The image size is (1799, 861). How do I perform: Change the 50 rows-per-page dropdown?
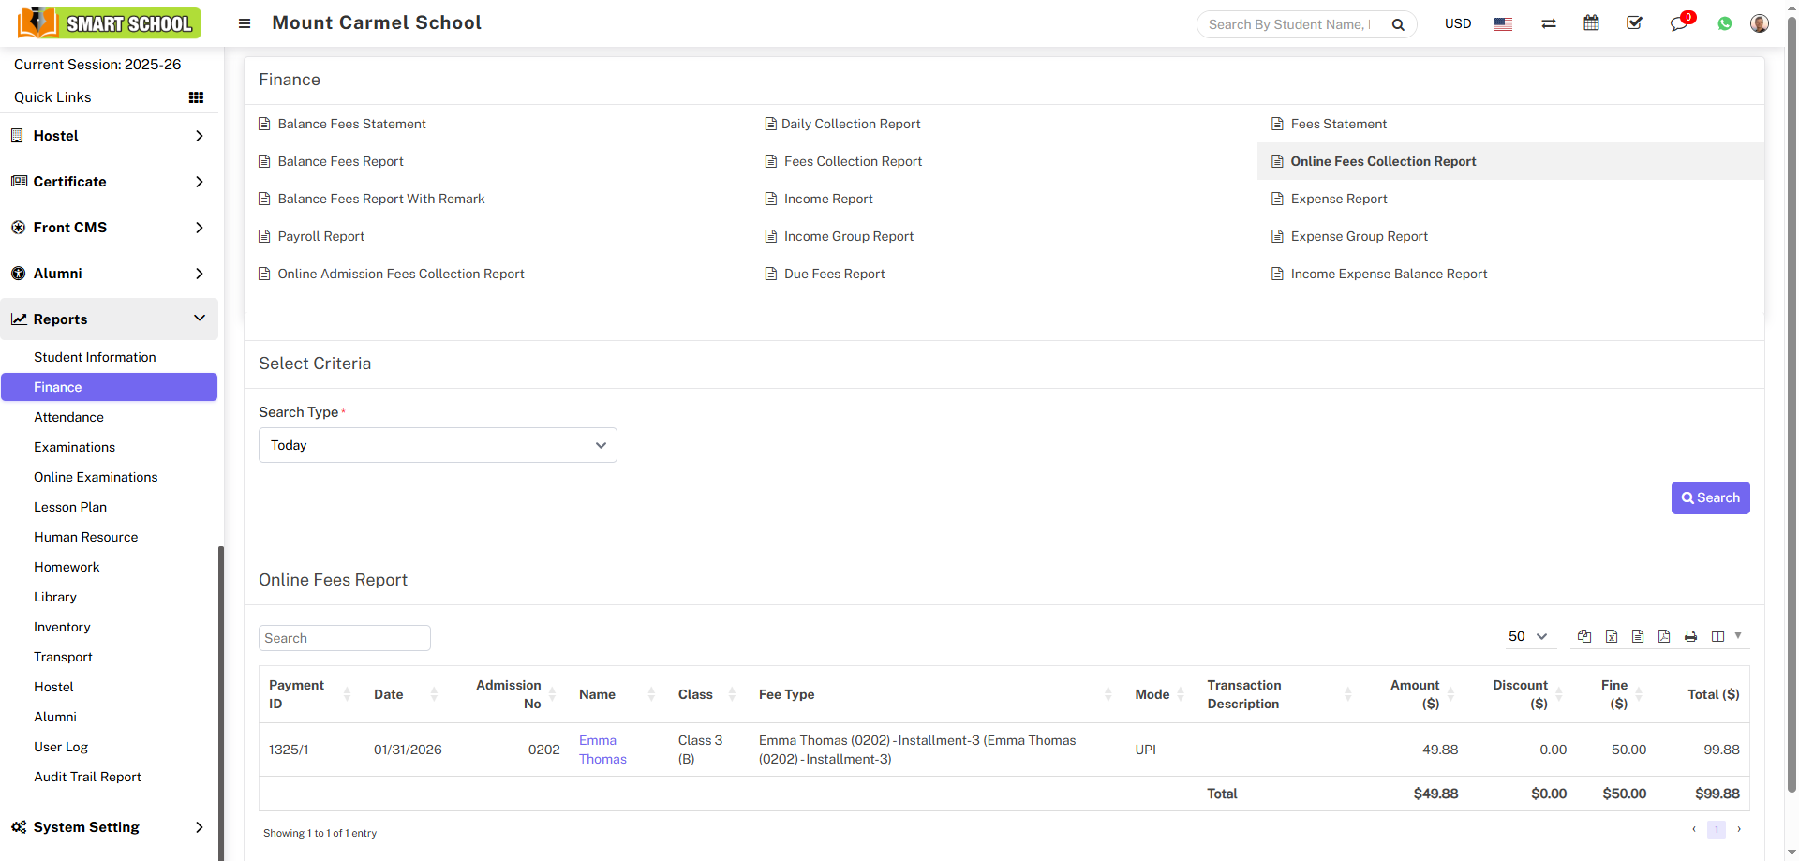[1526, 636]
